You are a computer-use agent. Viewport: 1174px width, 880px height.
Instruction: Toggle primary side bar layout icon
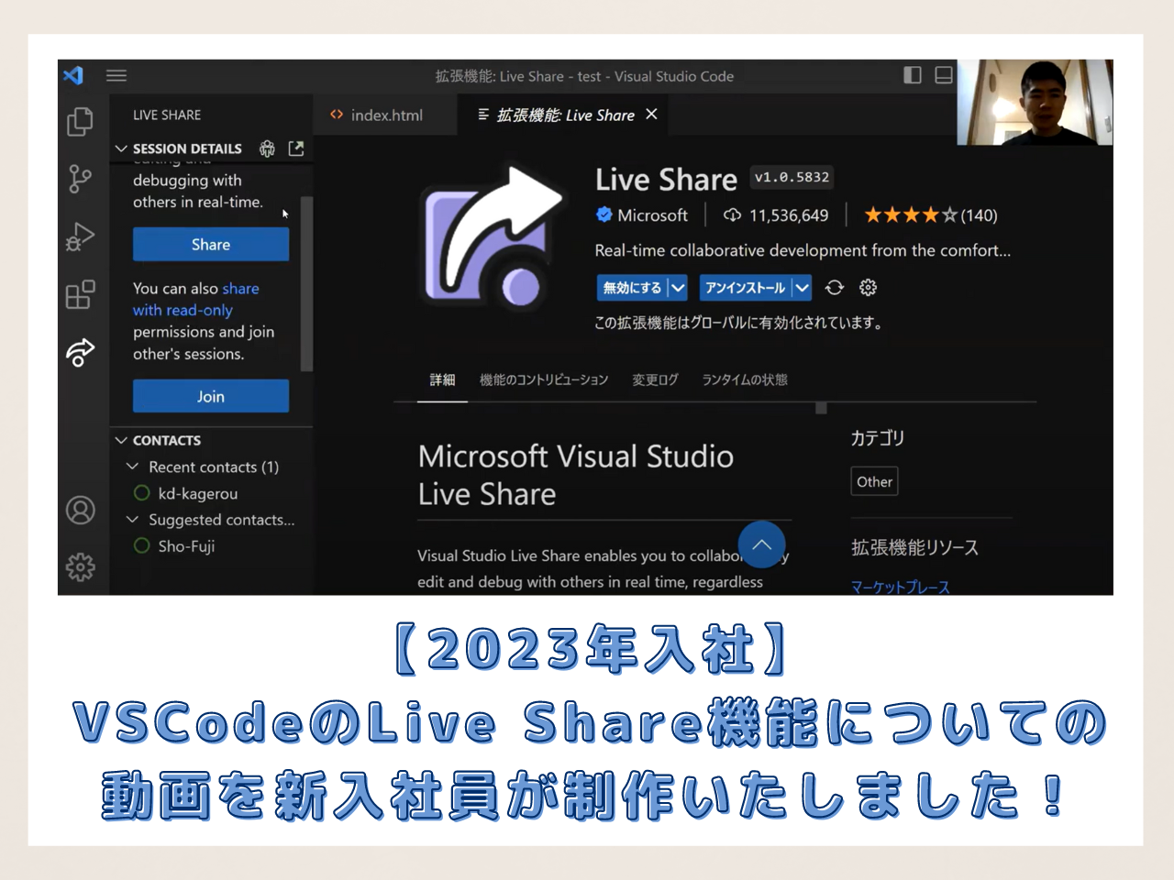[913, 75]
